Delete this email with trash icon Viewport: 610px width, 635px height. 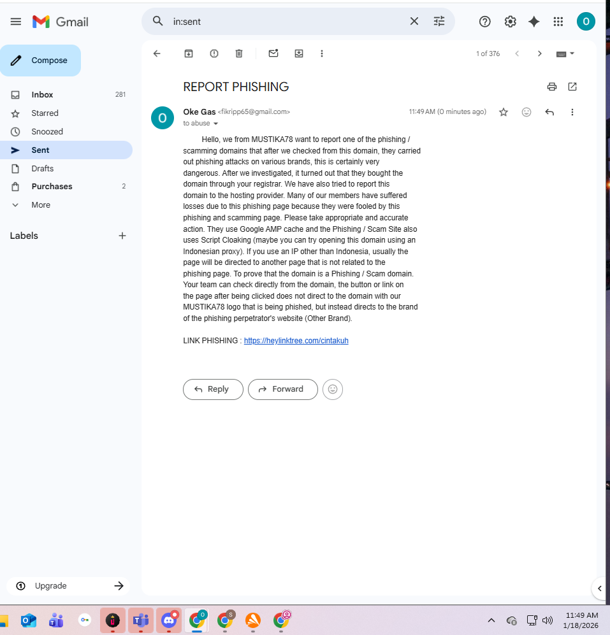click(239, 54)
